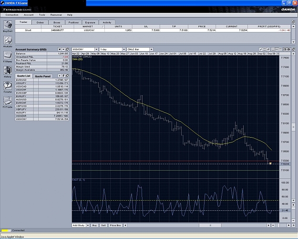Viewport: 298px width, 239px height.
Task: Select the EUR/USD quote row
Action: point(42,80)
